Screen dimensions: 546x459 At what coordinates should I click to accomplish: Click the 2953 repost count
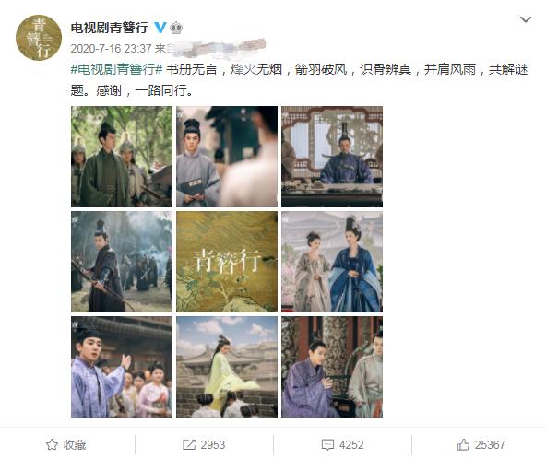pyautogui.click(x=213, y=445)
